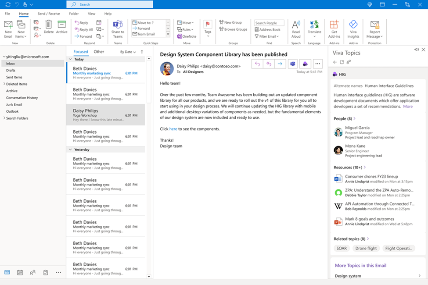The width and height of the screenshot is (428, 285).
Task: Switch to the Send / Receive tab
Action: 49,14
